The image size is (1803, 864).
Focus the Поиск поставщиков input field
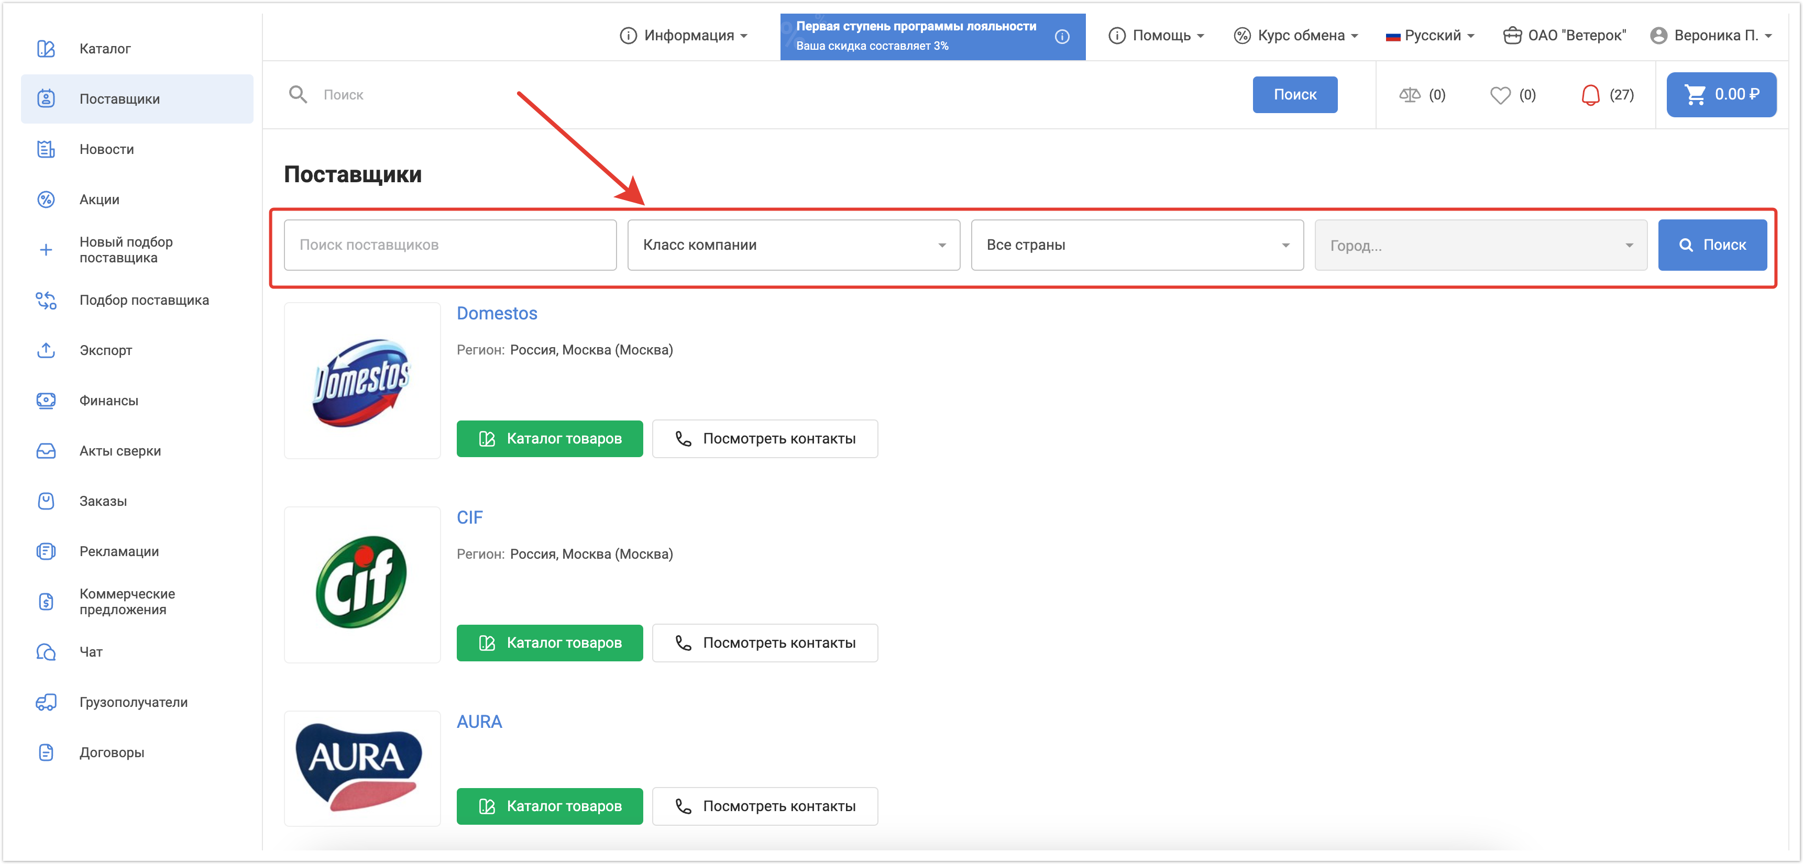click(x=450, y=245)
